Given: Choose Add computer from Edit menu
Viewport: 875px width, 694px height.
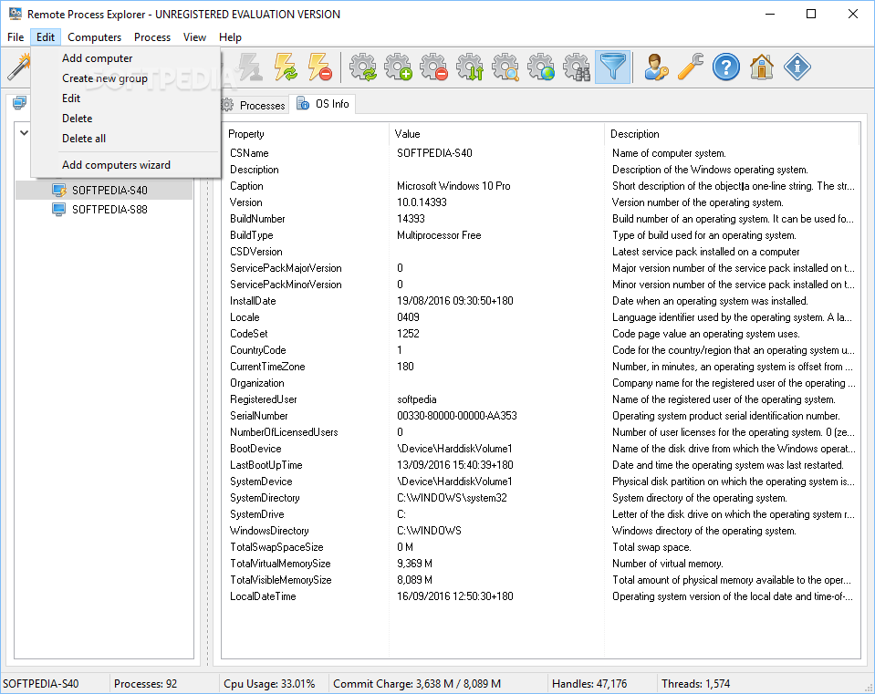Looking at the screenshot, I should [126, 58].
